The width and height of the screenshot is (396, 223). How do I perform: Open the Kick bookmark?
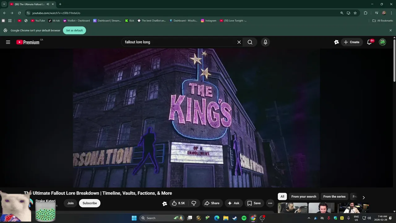tap(129, 21)
